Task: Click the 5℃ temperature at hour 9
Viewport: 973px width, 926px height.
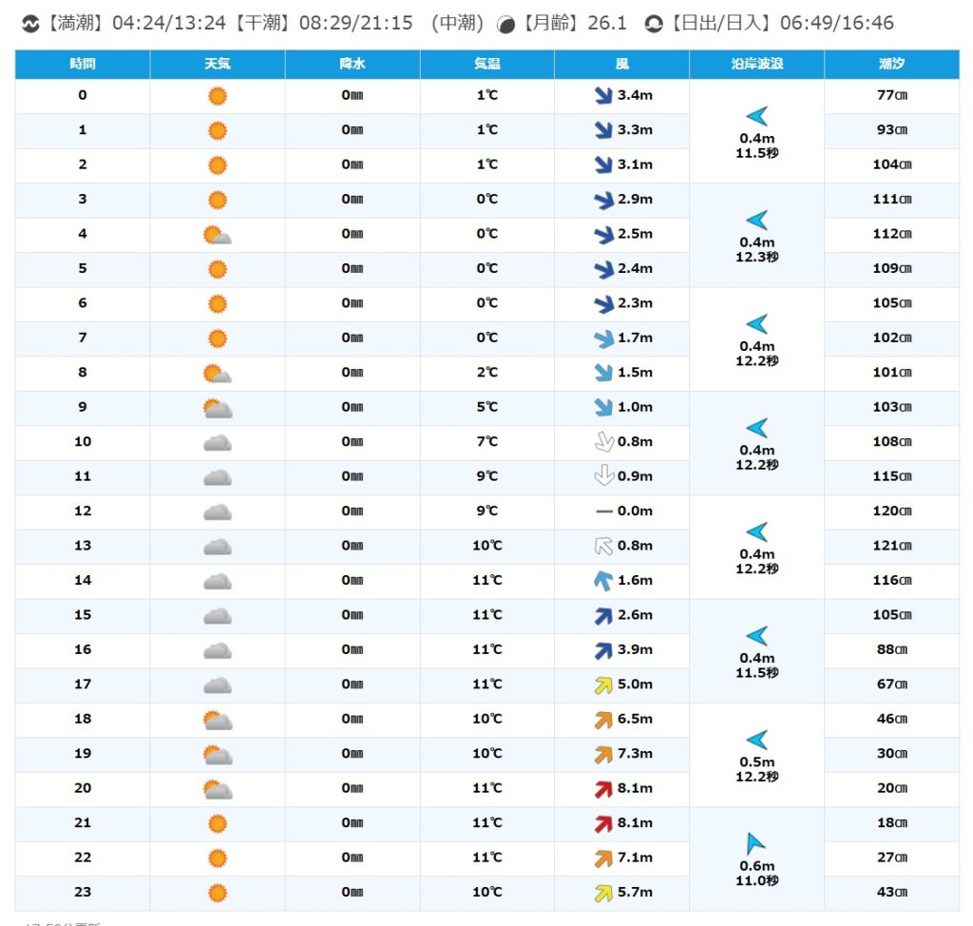Action: pos(486,407)
